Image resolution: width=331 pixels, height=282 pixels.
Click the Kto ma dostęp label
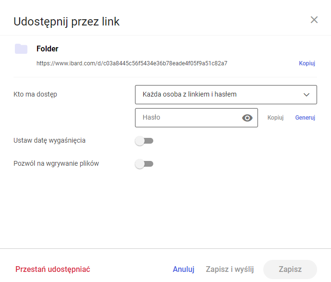(x=35, y=94)
